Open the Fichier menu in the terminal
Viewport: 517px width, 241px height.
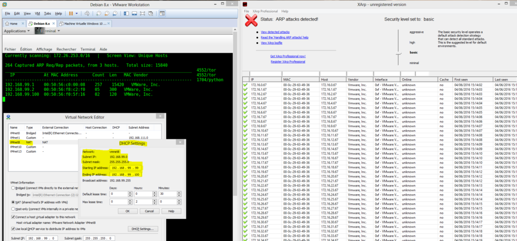coord(11,49)
